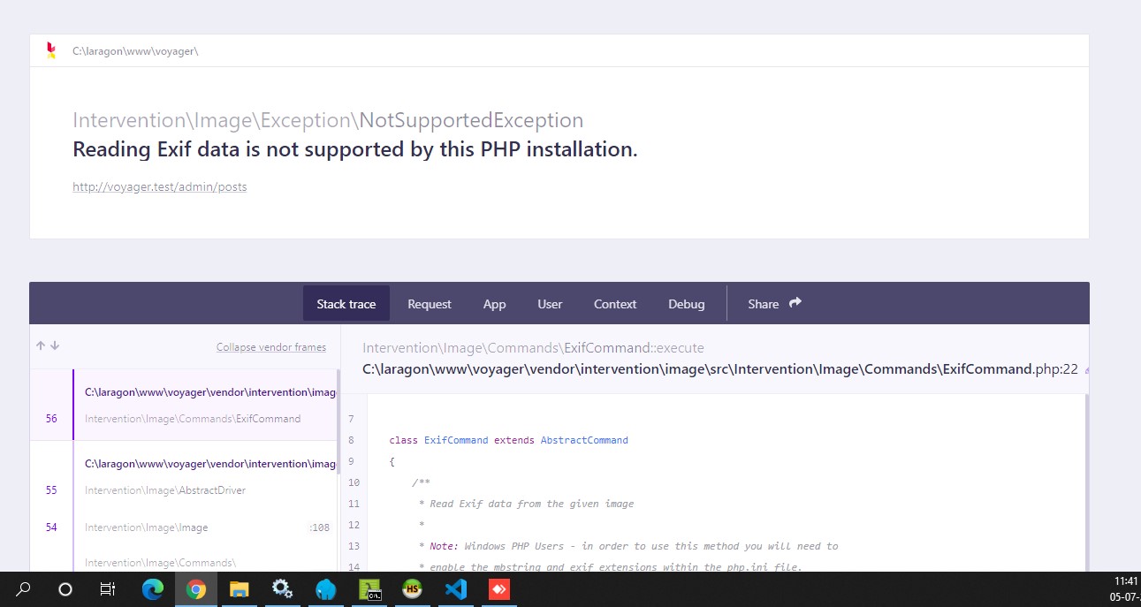This screenshot has width=1141, height=607.
Task: Click the Share arrow icon
Action: pos(795,303)
